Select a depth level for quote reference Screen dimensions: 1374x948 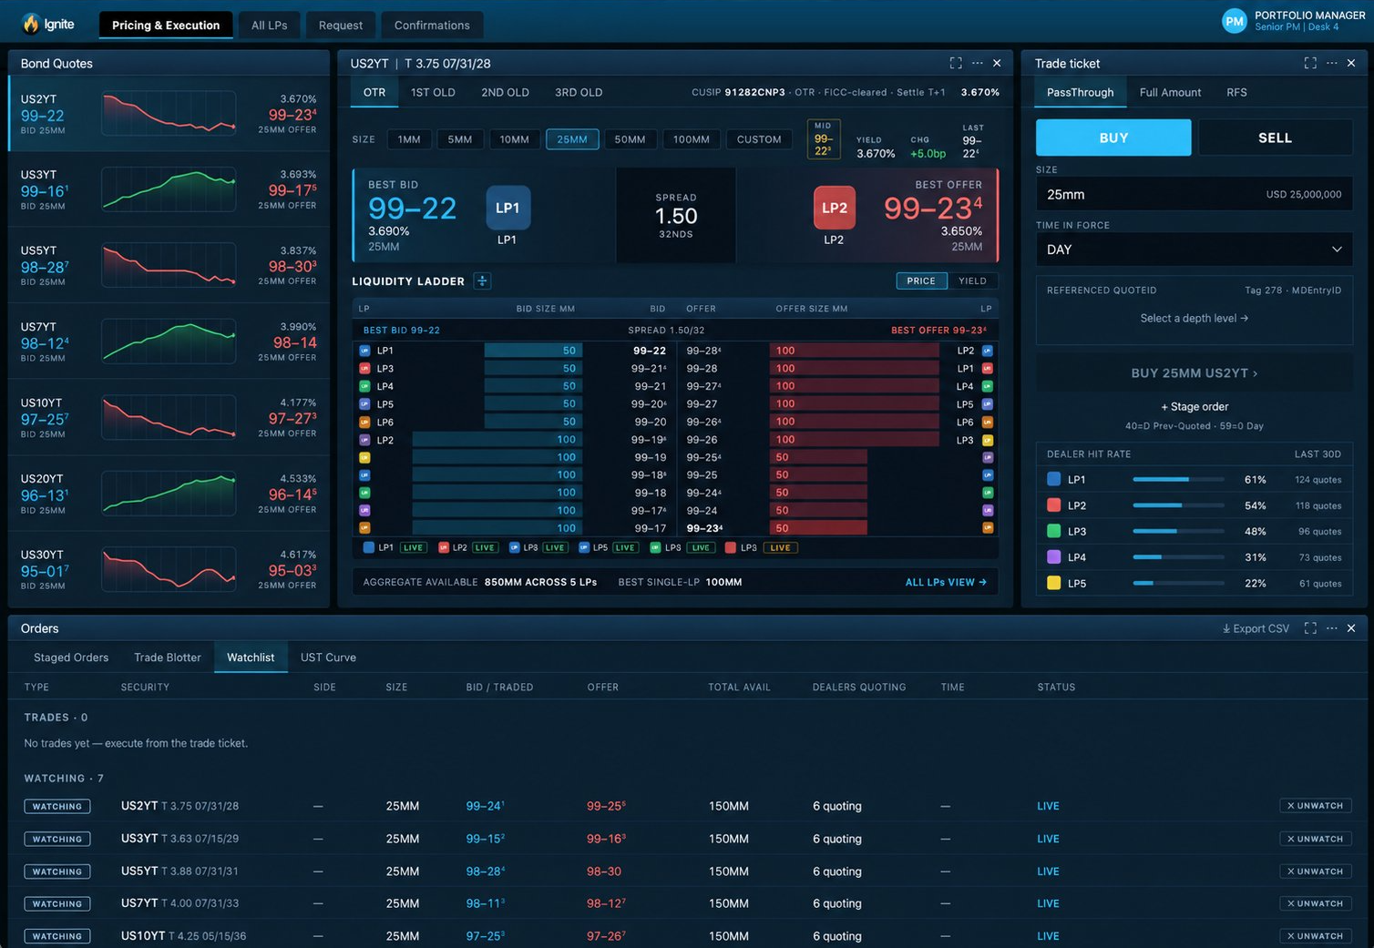(x=1194, y=318)
